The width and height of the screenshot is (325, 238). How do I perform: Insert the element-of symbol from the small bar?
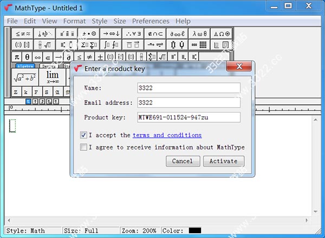point(48,57)
